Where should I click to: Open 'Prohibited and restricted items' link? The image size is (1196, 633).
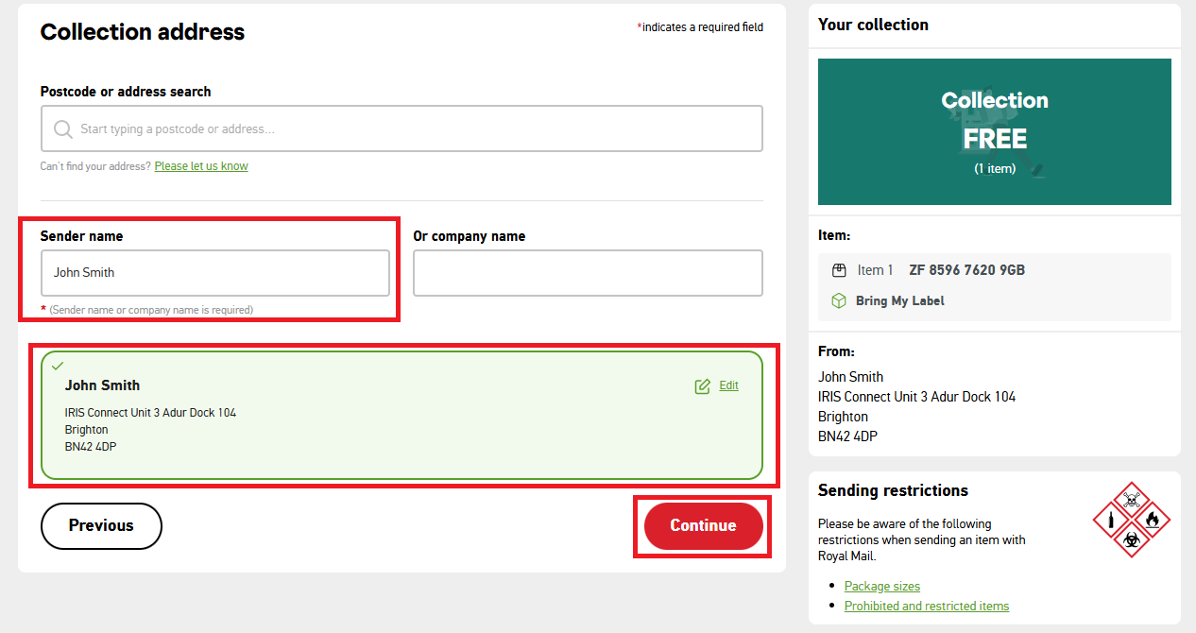(926, 606)
